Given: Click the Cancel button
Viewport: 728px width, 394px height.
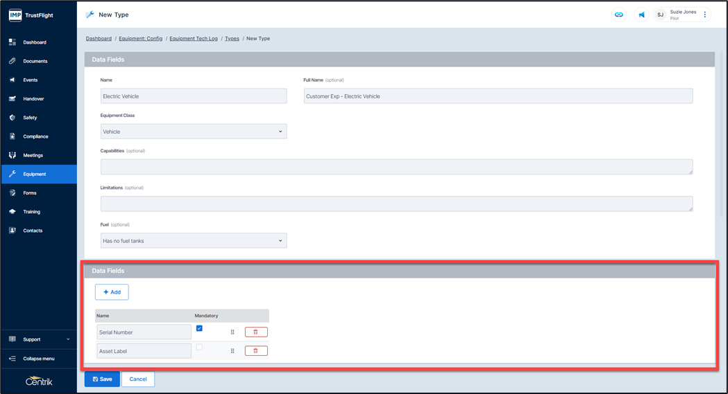Looking at the screenshot, I should (138, 379).
